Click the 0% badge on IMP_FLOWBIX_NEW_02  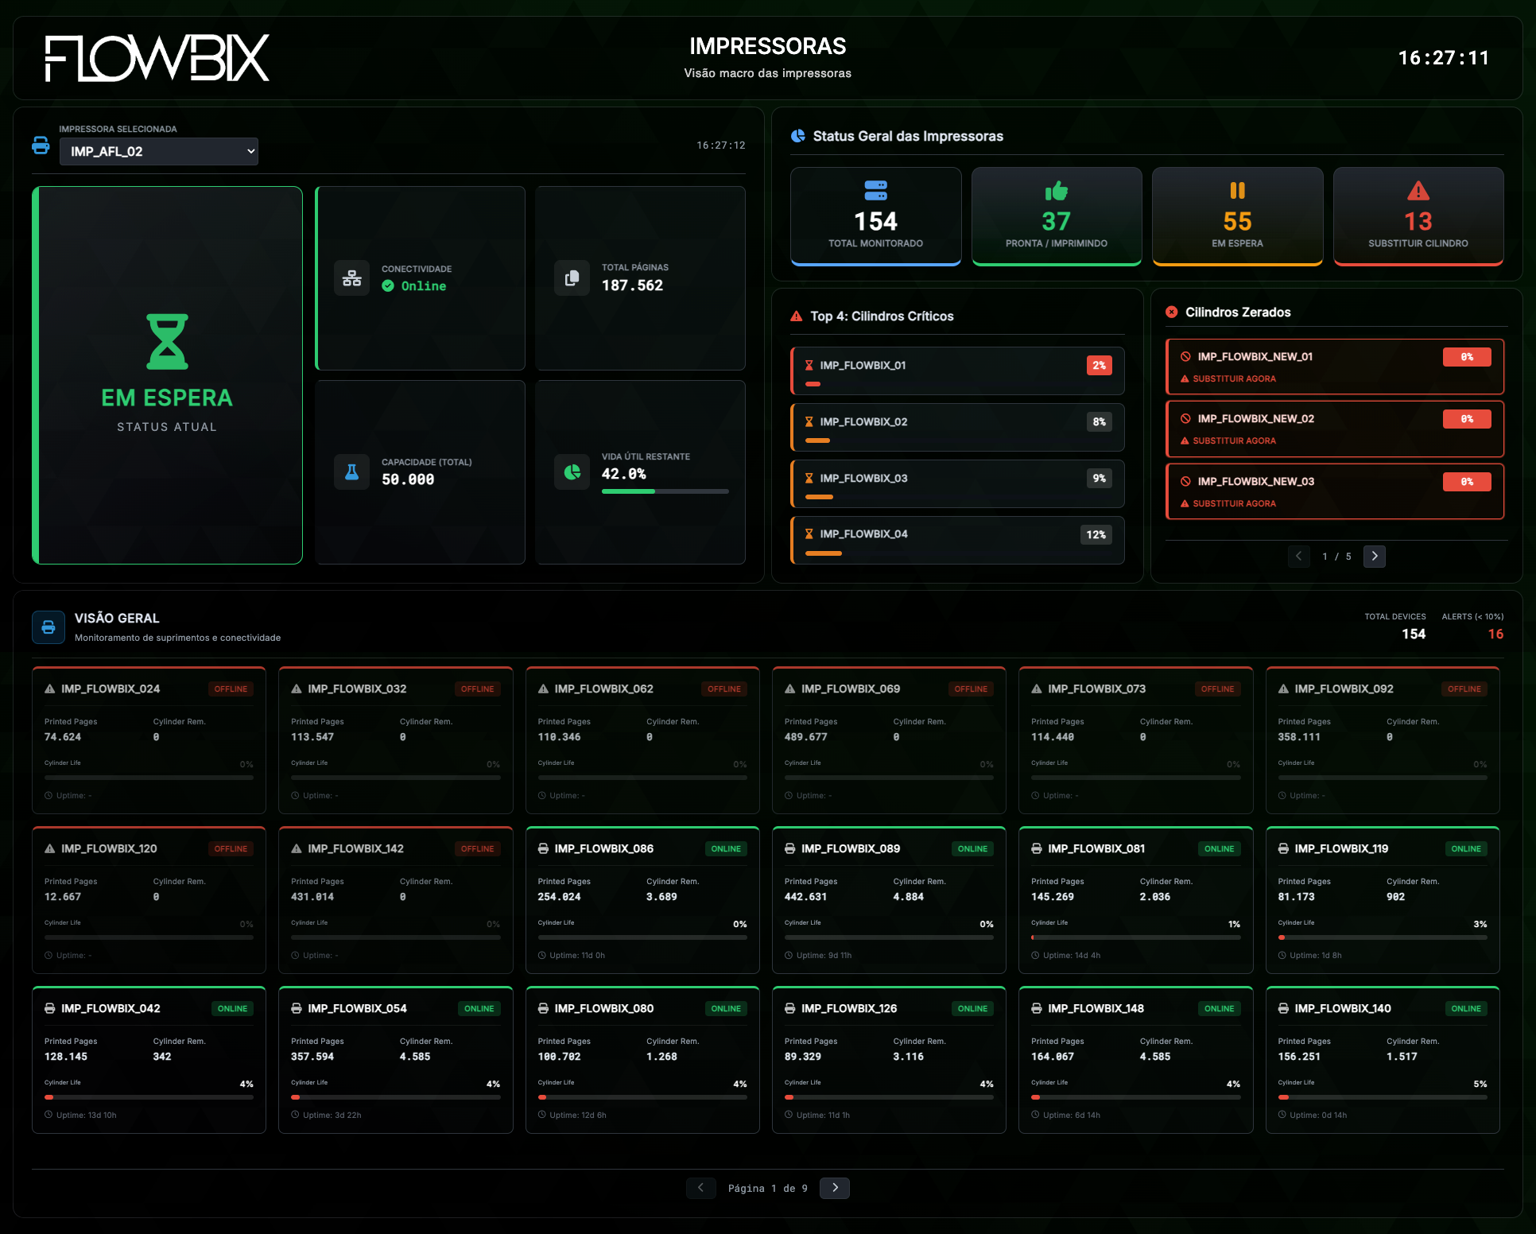[1467, 419]
